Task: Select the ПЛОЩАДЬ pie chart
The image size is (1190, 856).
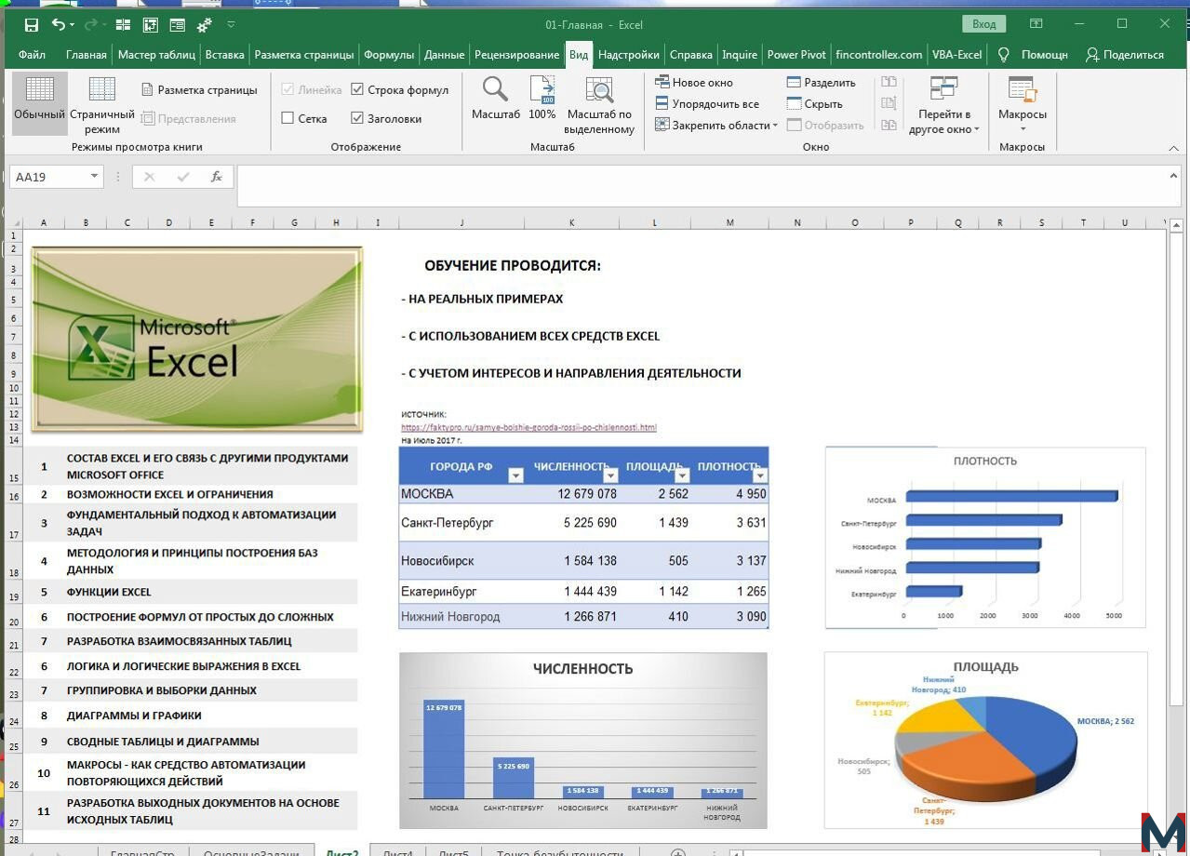Action: pos(985,740)
